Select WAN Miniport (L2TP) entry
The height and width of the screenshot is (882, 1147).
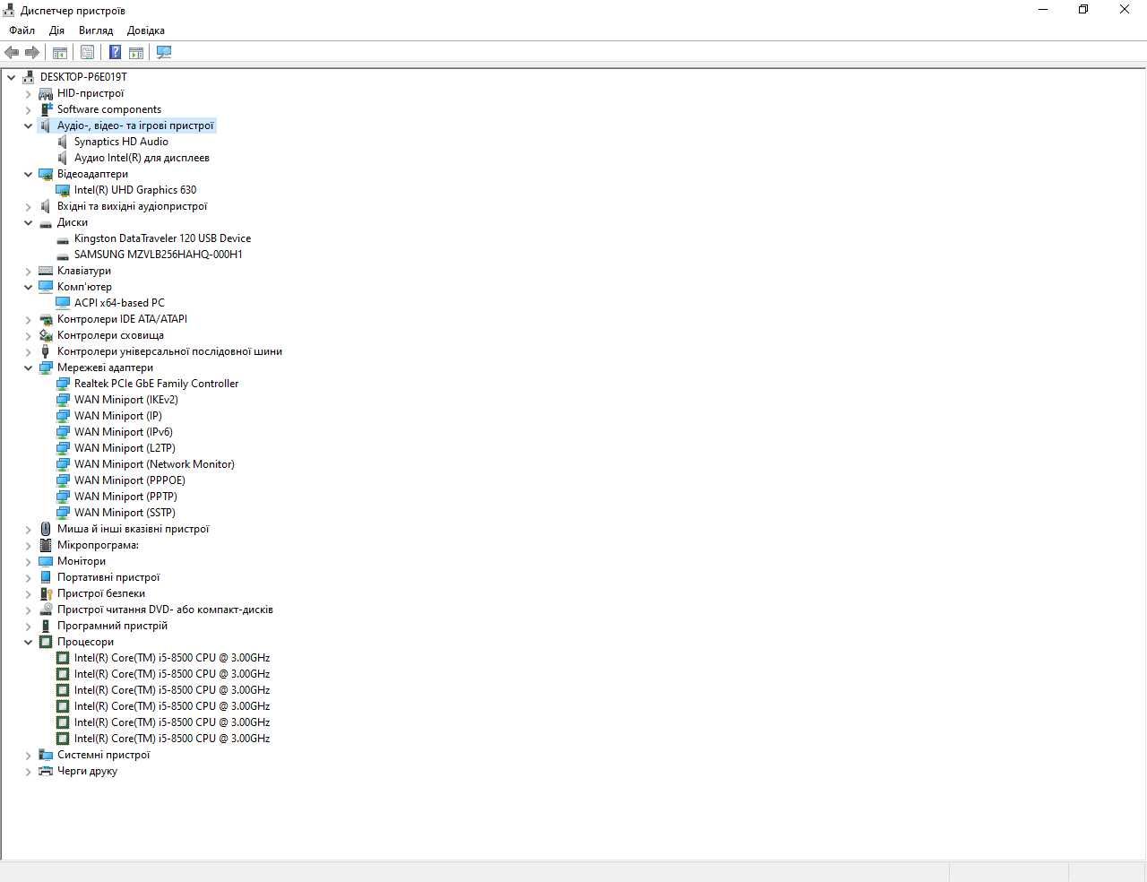coord(125,448)
